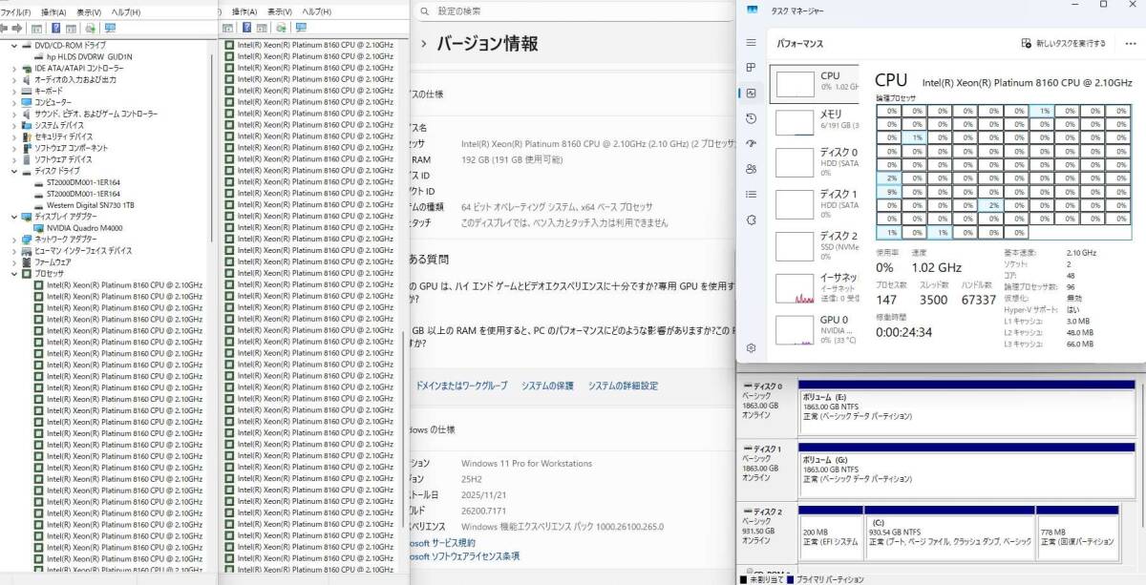Expand キーボード node
Image resolution: width=1146 pixels, height=585 pixels.
pyautogui.click(x=13, y=91)
